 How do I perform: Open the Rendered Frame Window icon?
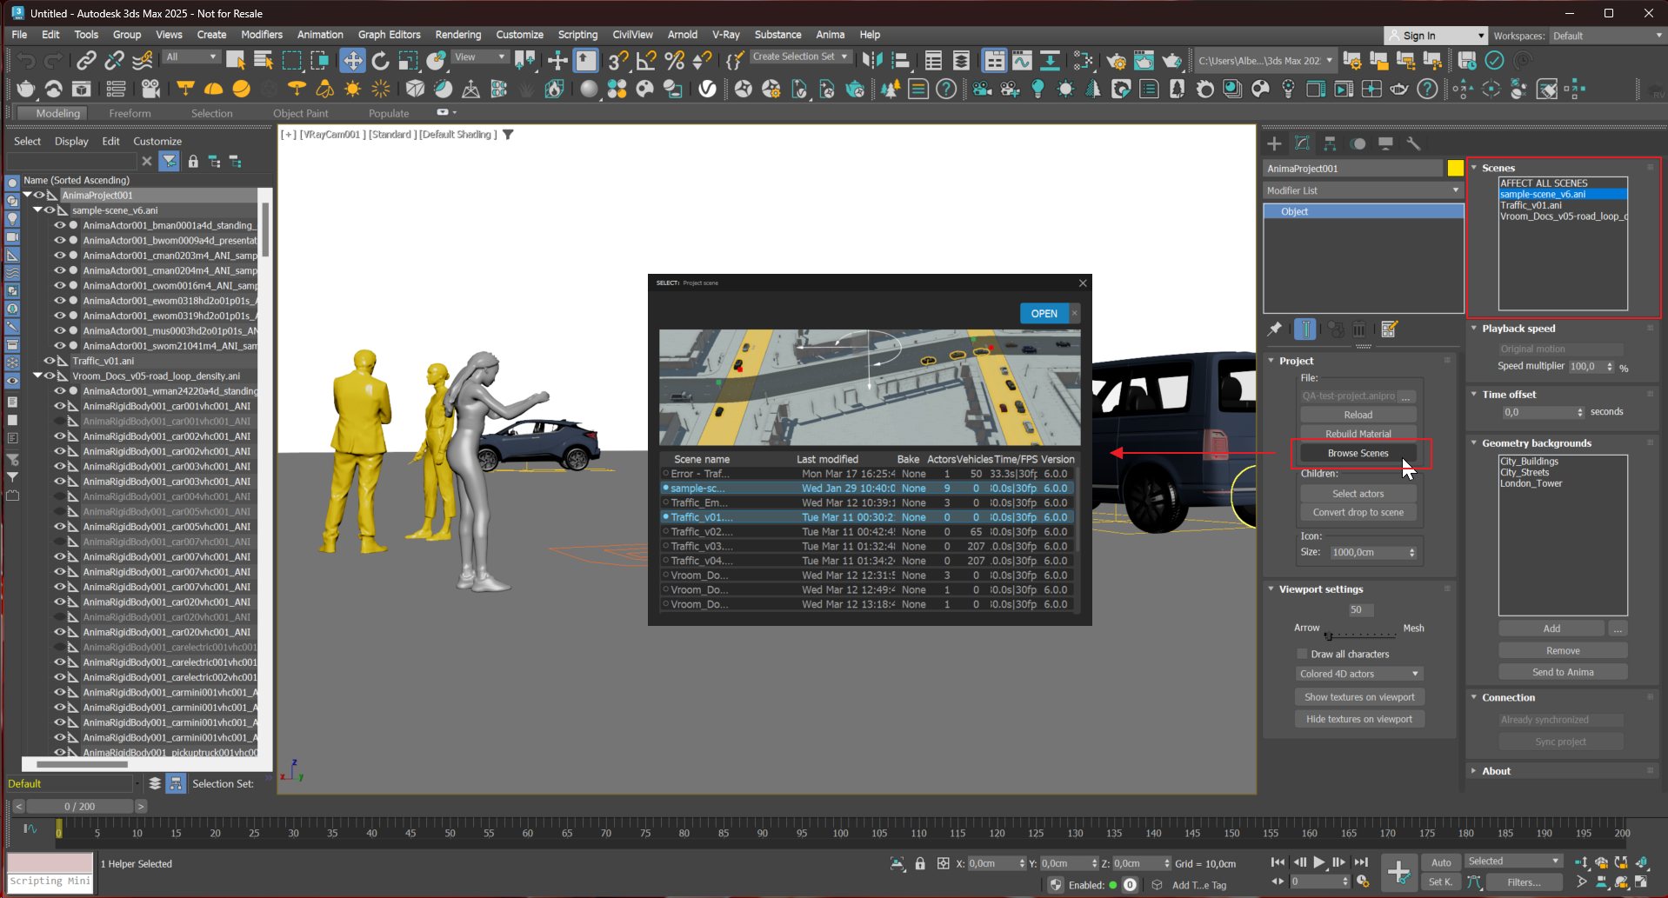pyautogui.click(x=1144, y=60)
